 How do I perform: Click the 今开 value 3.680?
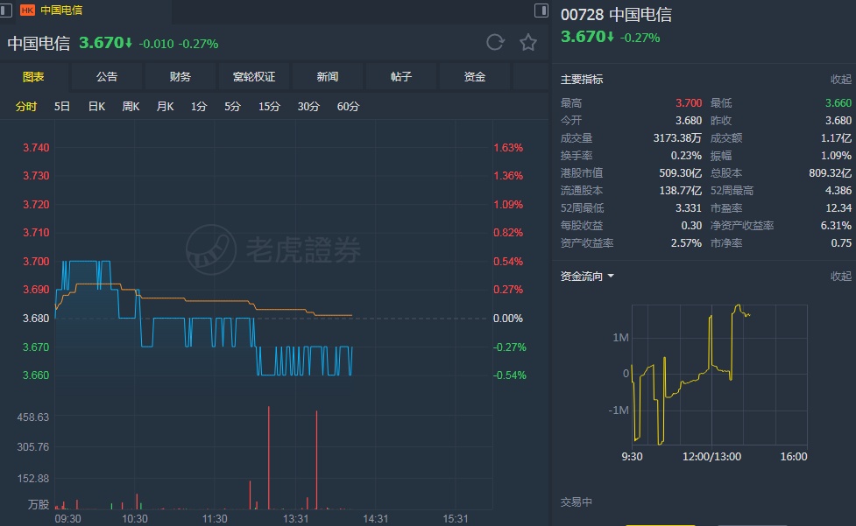click(x=689, y=121)
